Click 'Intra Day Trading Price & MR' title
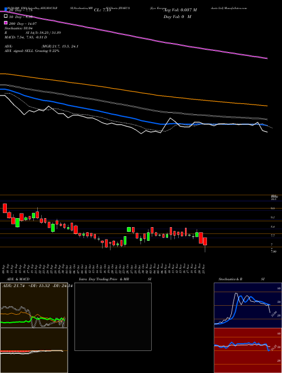The image size is (282, 373). [104, 279]
